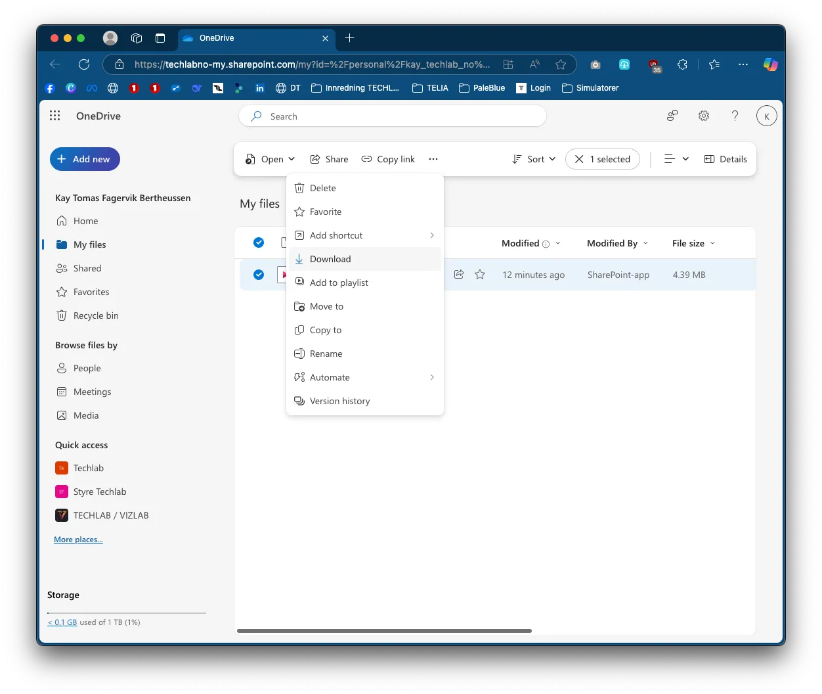Open the Copilot icon in Edge toolbar
Image resolution: width=822 pixels, height=694 pixels.
(x=770, y=64)
